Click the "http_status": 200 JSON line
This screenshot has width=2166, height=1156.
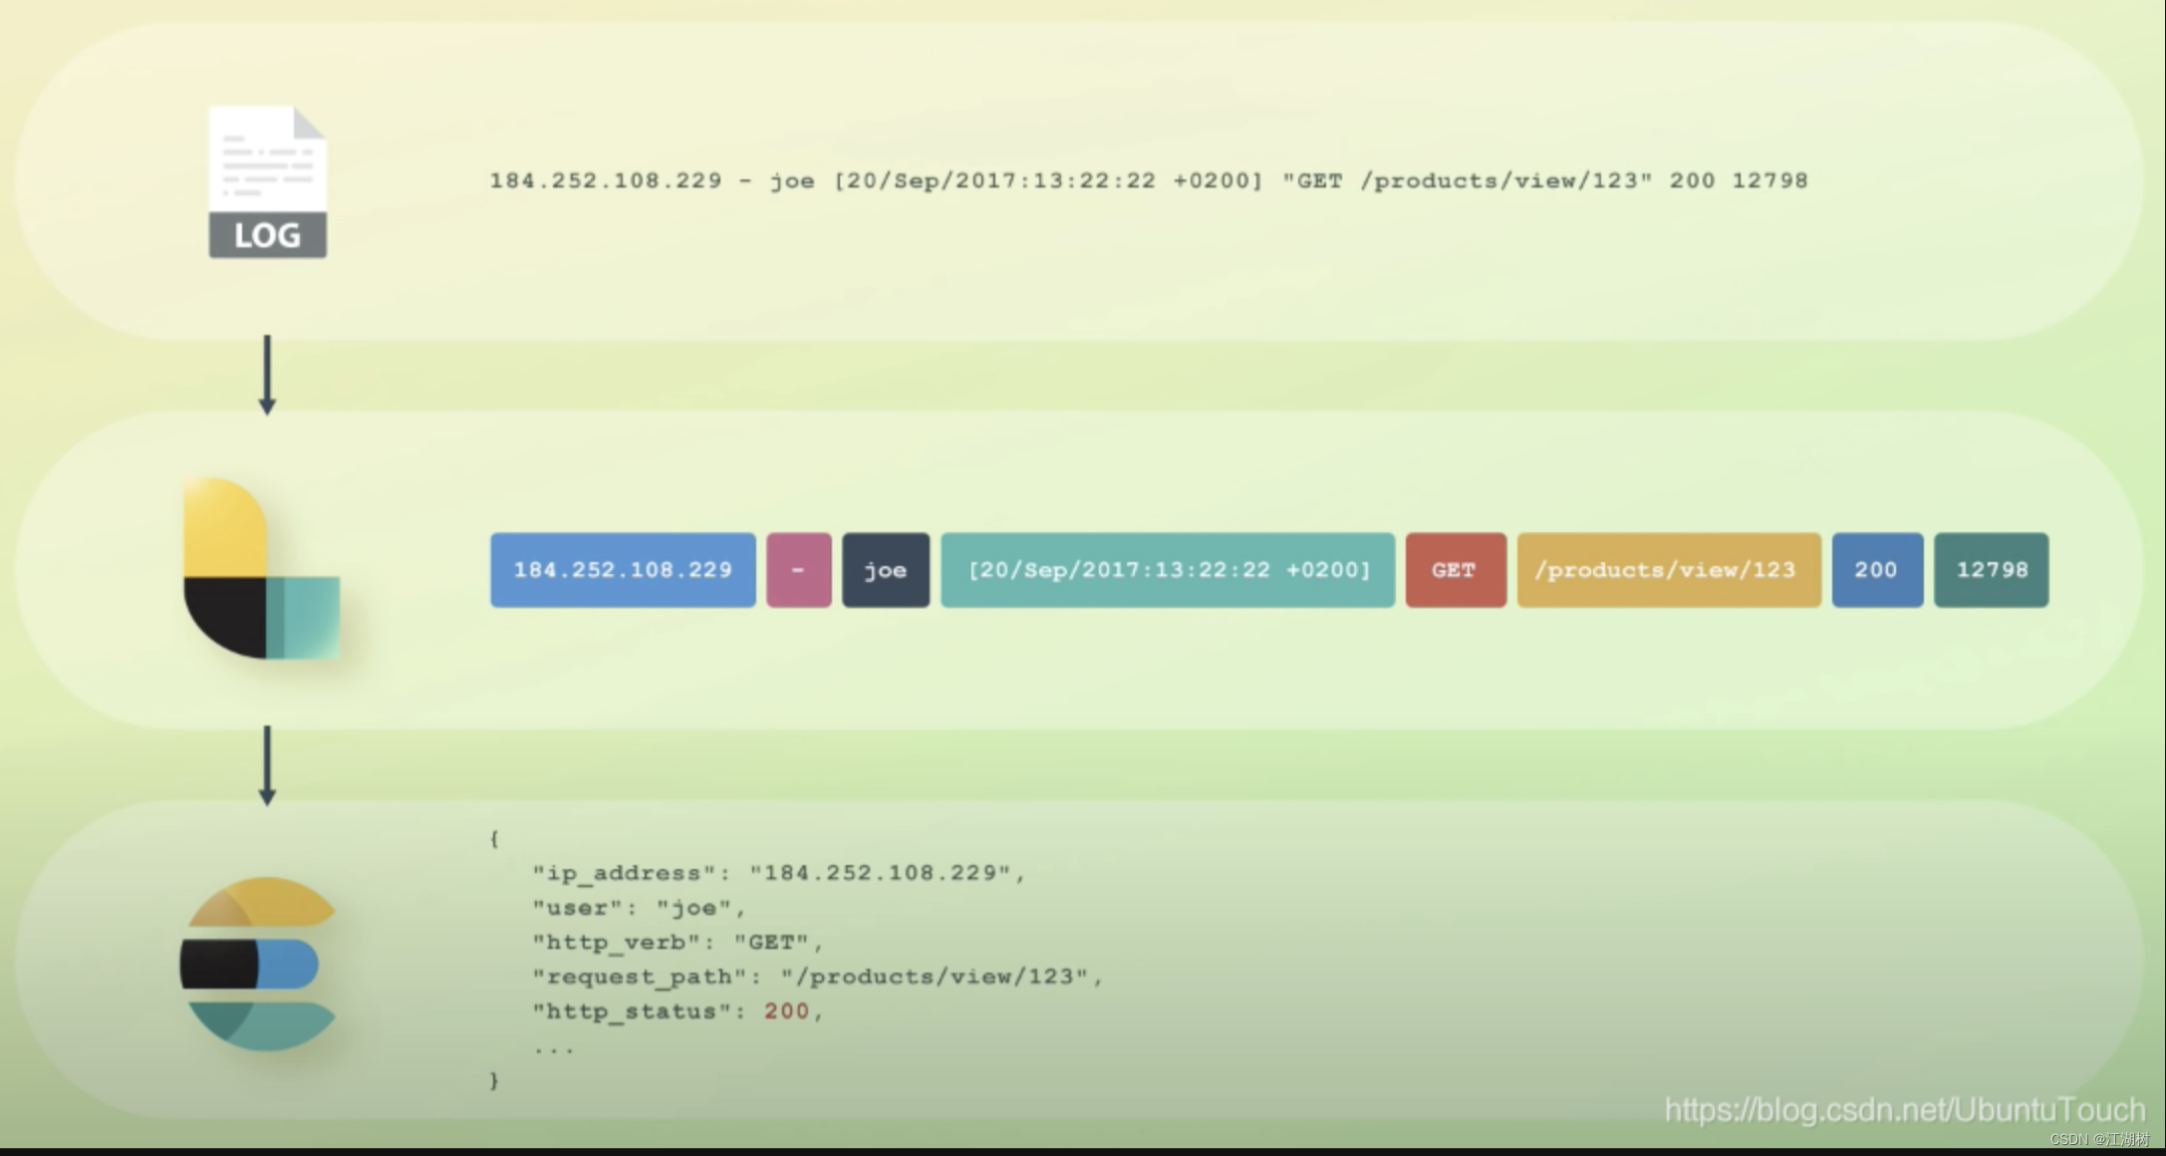677,1012
